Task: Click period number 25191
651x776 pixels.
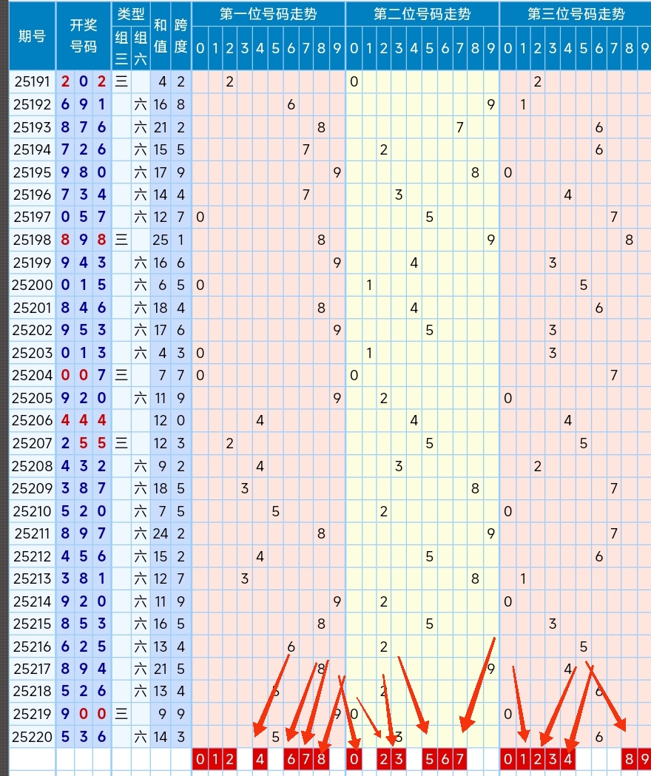Action: coord(32,81)
